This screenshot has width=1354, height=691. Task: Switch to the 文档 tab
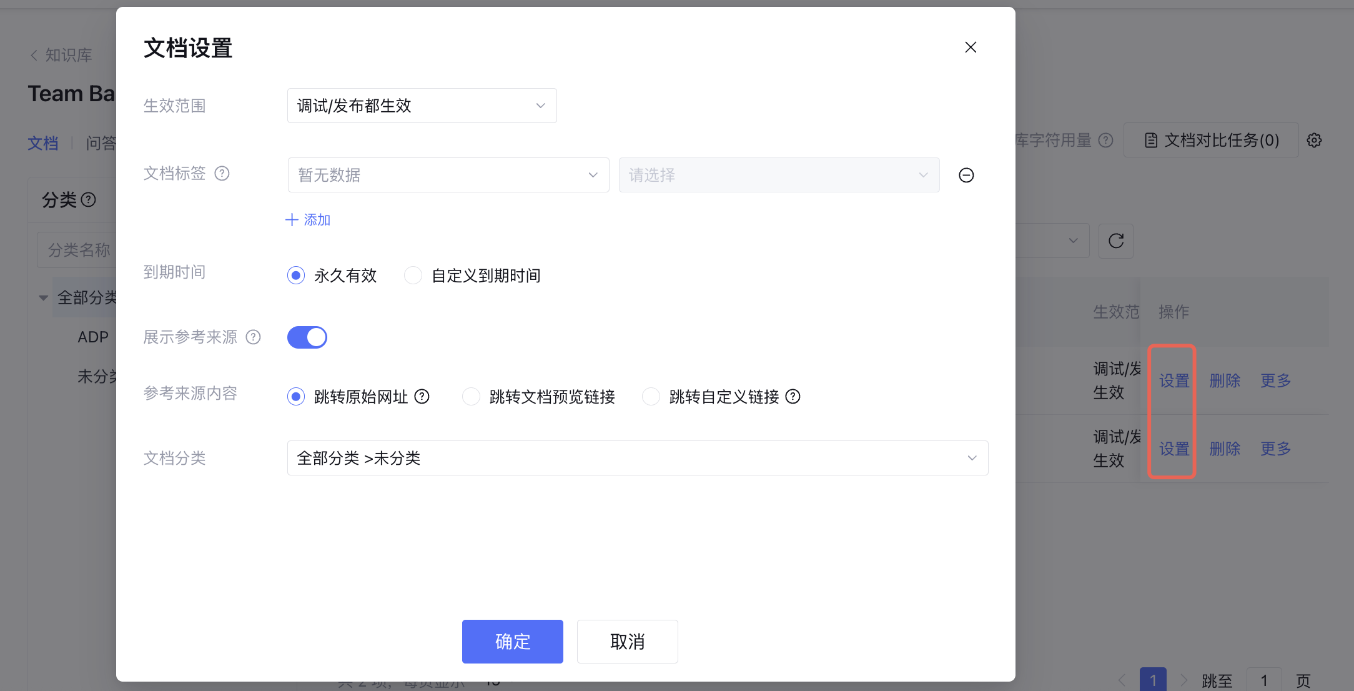42,143
